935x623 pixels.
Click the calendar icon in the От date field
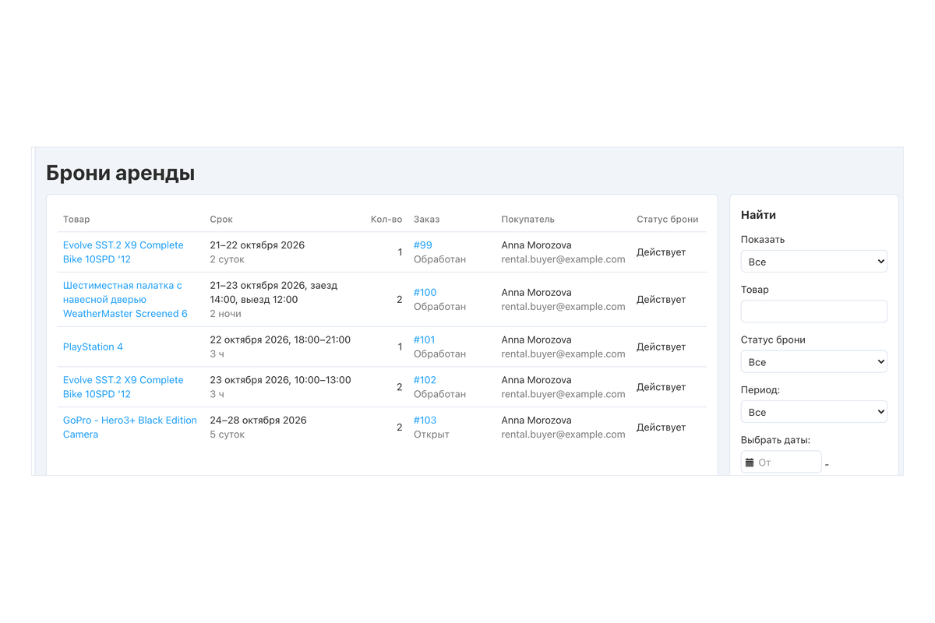pyautogui.click(x=750, y=463)
